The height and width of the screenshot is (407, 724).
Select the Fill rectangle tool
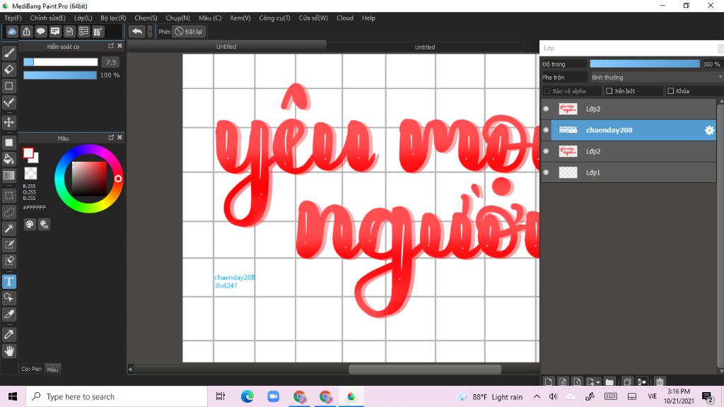click(8, 143)
